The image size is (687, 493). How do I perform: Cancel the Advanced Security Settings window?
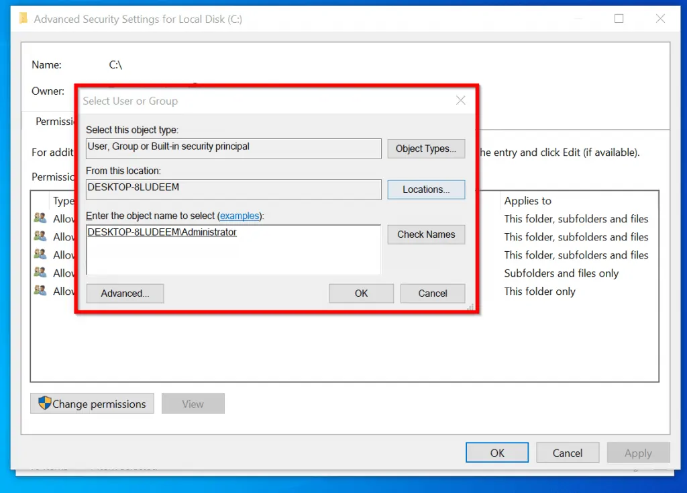568,453
